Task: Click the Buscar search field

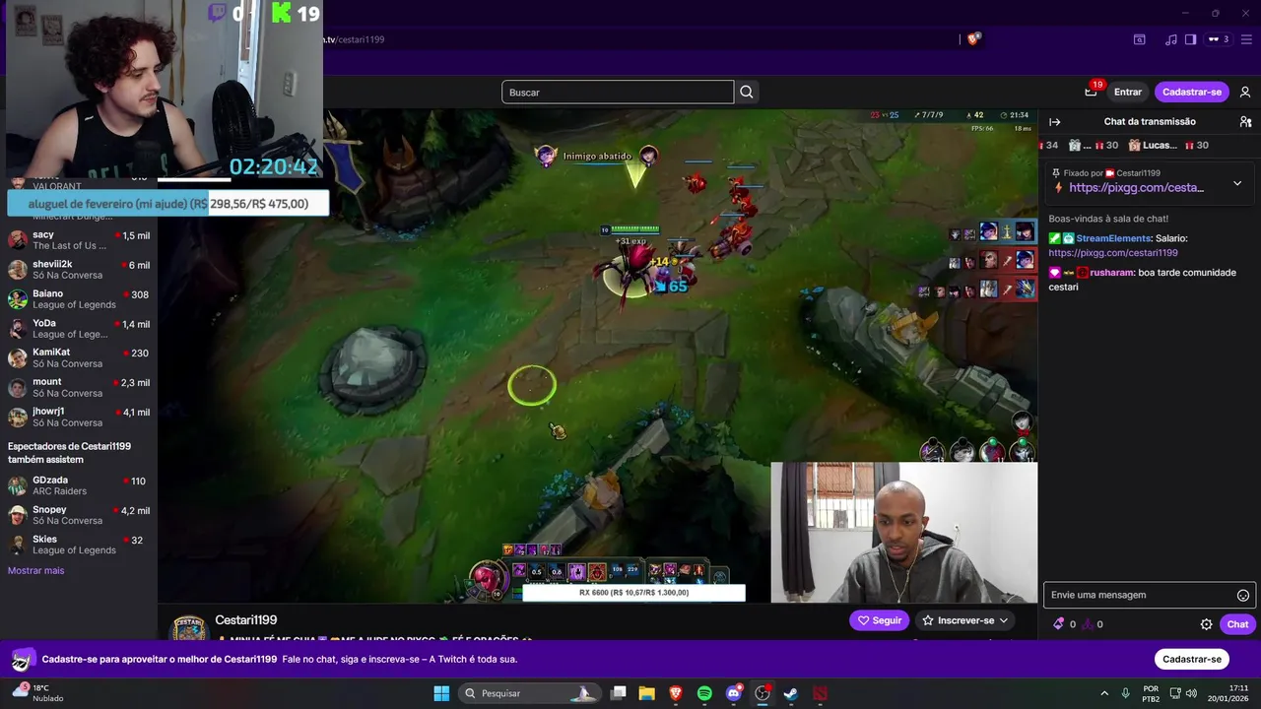Action: pyautogui.click(x=618, y=92)
